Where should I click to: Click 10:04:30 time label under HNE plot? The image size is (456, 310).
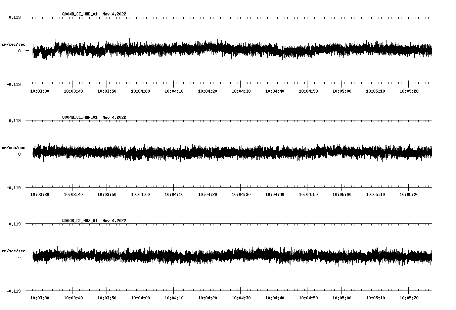[241, 91]
